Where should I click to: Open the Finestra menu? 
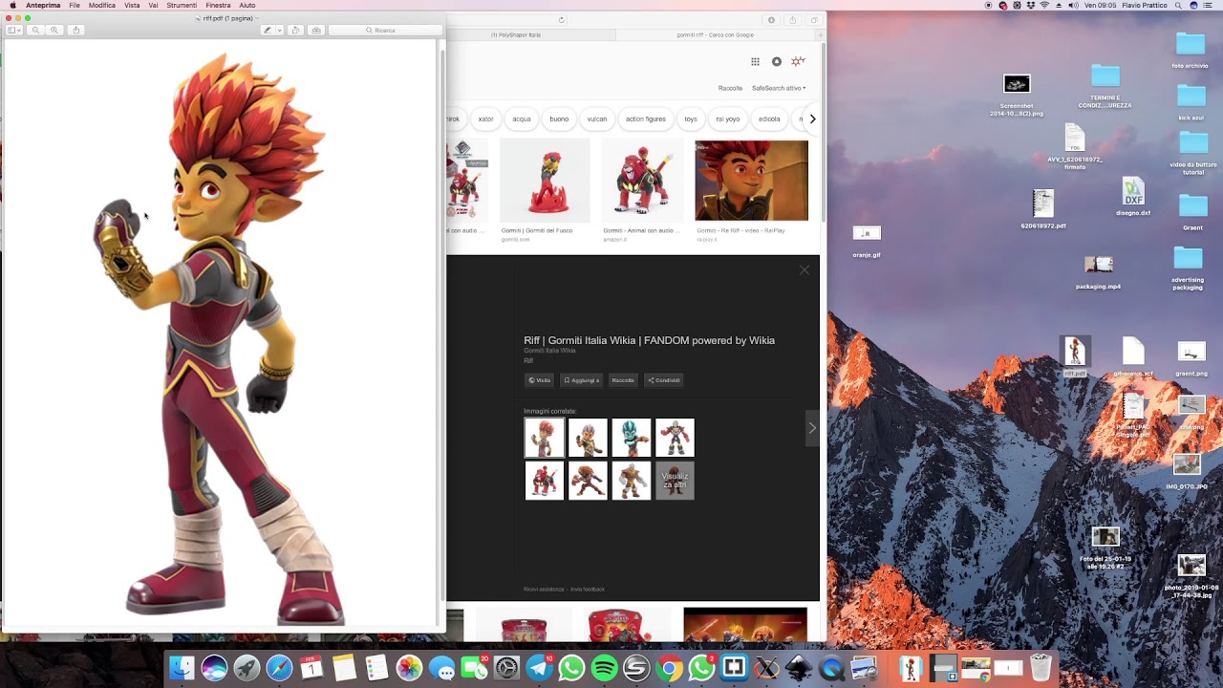(x=218, y=5)
